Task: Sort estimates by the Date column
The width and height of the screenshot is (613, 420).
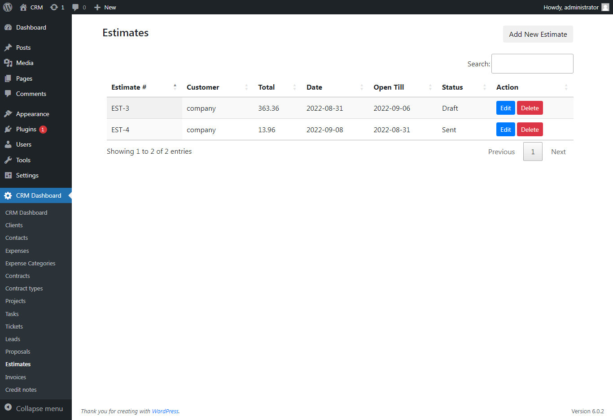Action: tap(314, 87)
